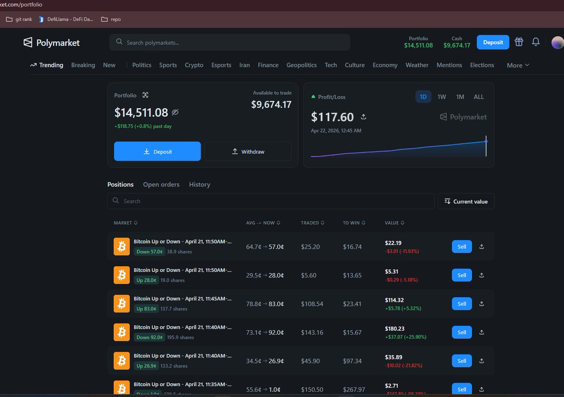Open the Breaking category
Image resolution: width=564 pixels, height=397 pixels.
[83, 65]
